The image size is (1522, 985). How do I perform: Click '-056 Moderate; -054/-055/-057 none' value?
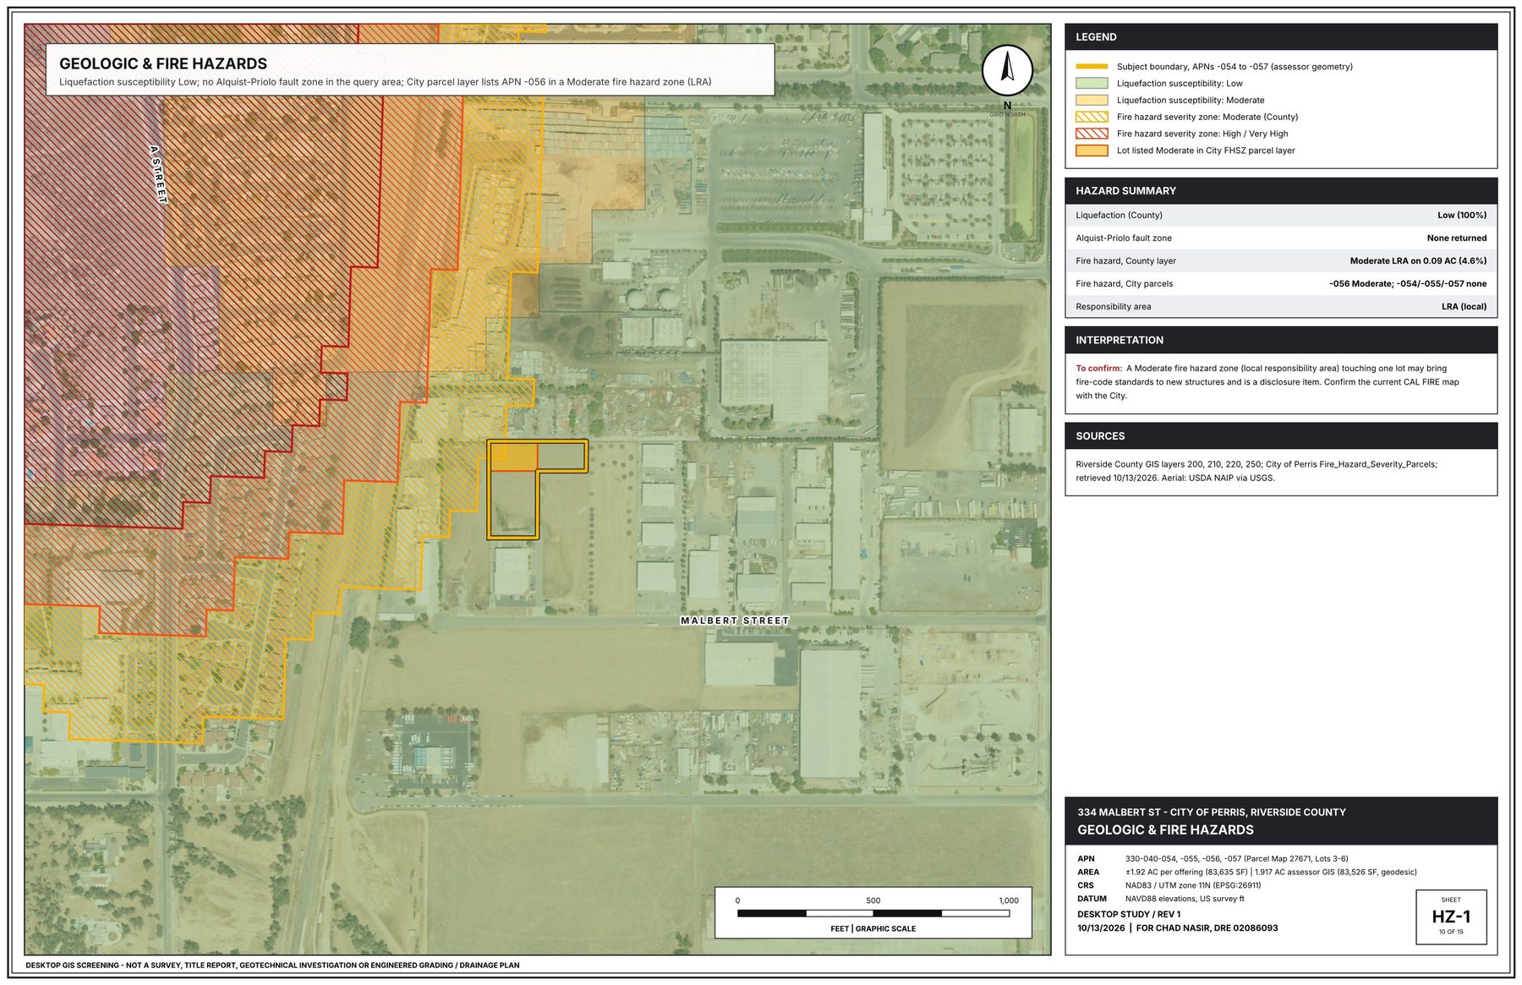1408,284
